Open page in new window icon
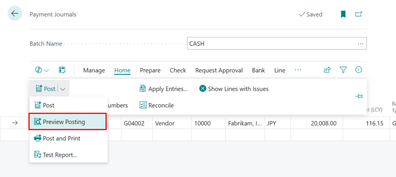The image size is (396, 177). point(359,14)
